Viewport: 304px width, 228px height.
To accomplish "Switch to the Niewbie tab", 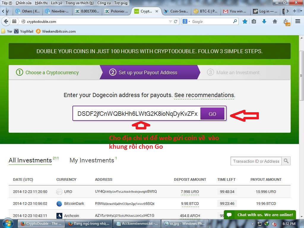I will [57, 11].
